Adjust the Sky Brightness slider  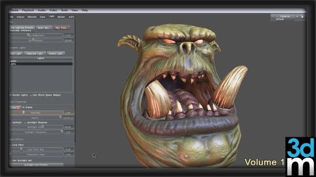coord(36,35)
